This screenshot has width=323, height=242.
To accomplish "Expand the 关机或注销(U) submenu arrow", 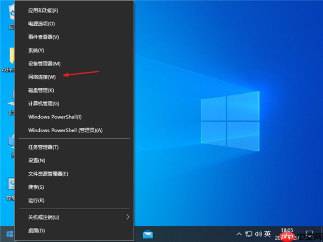I will pos(128,217).
